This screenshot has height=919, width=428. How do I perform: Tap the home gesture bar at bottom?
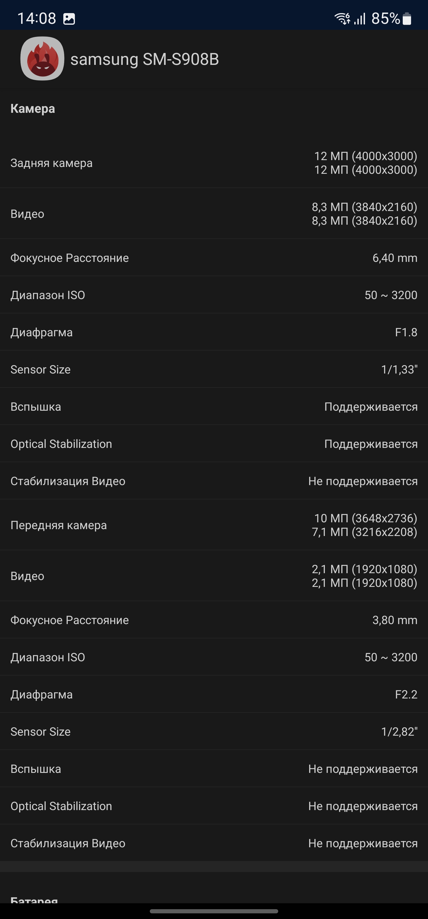click(x=214, y=911)
